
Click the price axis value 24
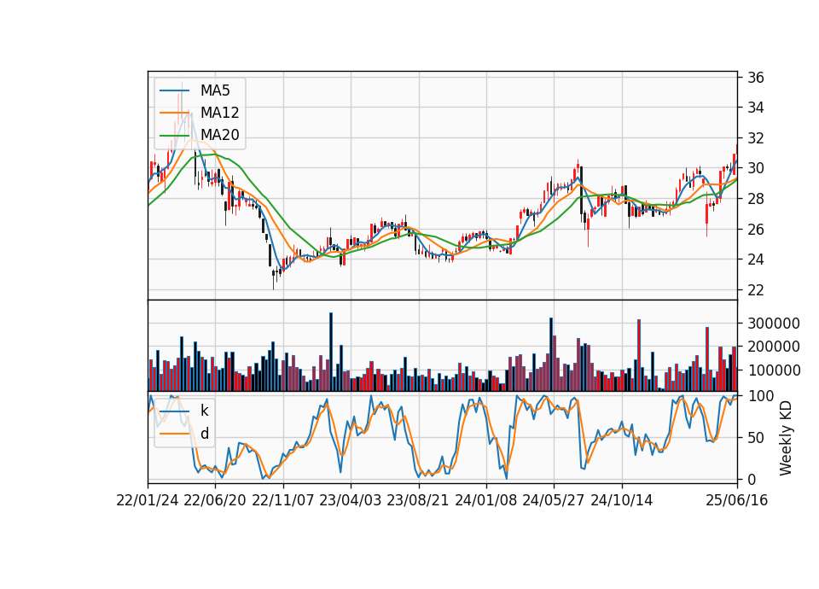click(x=755, y=260)
